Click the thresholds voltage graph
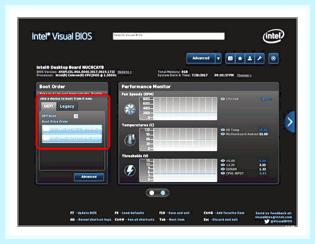Screen dimensions: 315x244 pyautogui.click(x=178, y=170)
